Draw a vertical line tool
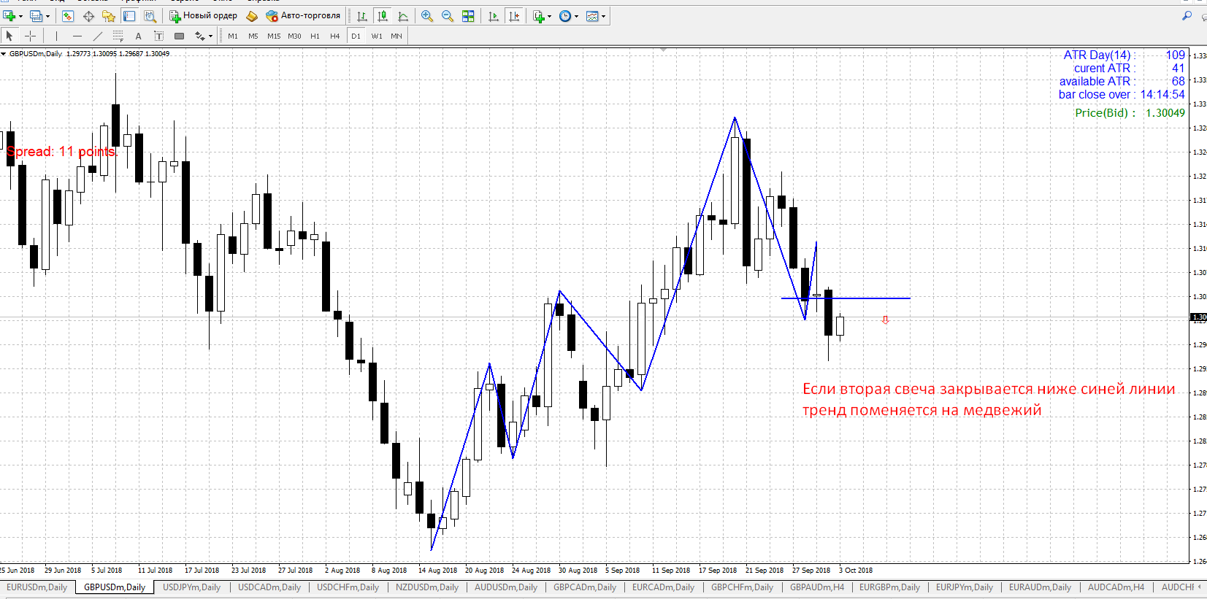This screenshot has width=1207, height=599. coord(56,36)
